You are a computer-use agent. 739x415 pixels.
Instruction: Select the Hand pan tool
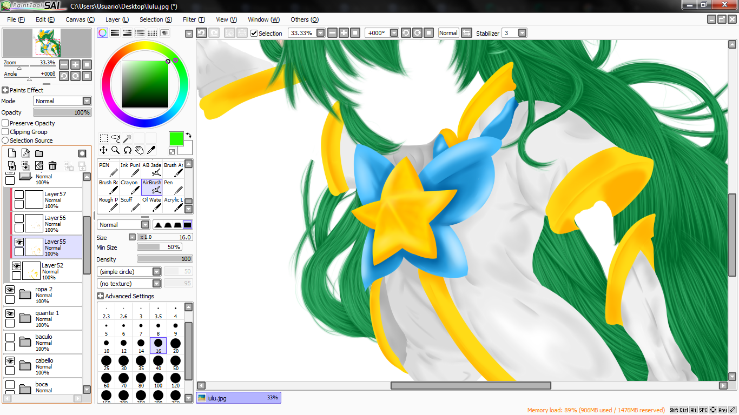140,150
